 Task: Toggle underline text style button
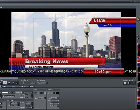pos(14,92)
